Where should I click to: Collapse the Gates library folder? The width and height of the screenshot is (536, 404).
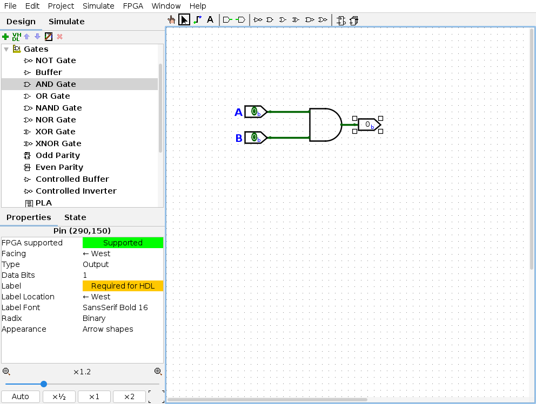point(6,49)
